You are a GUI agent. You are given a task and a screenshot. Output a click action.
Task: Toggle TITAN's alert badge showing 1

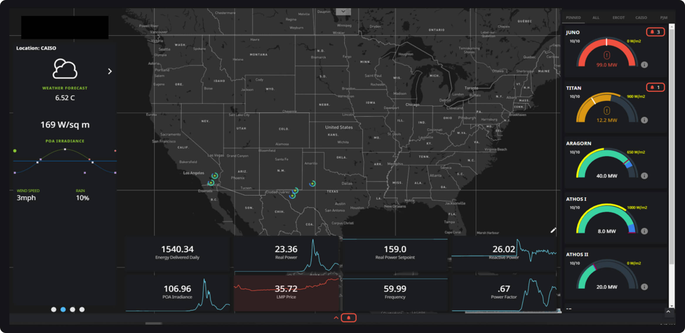(655, 87)
